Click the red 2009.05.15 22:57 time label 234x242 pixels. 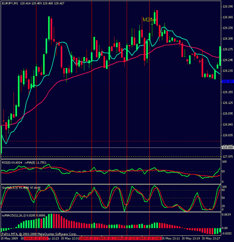pos(126,239)
